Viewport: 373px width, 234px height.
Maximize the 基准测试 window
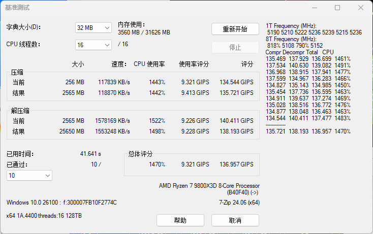click(x=337, y=8)
